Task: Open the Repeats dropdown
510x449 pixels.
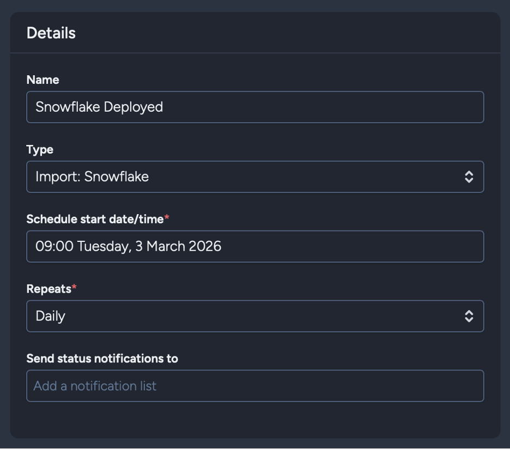Action: 254,316
